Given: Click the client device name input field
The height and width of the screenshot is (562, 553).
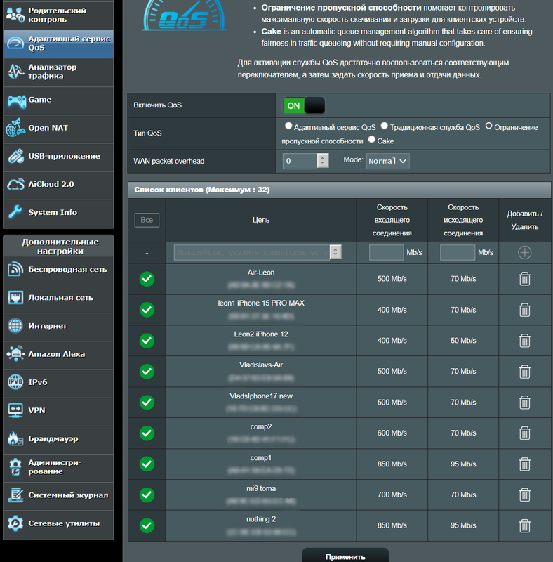Looking at the screenshot, I should tap(252, 252).
